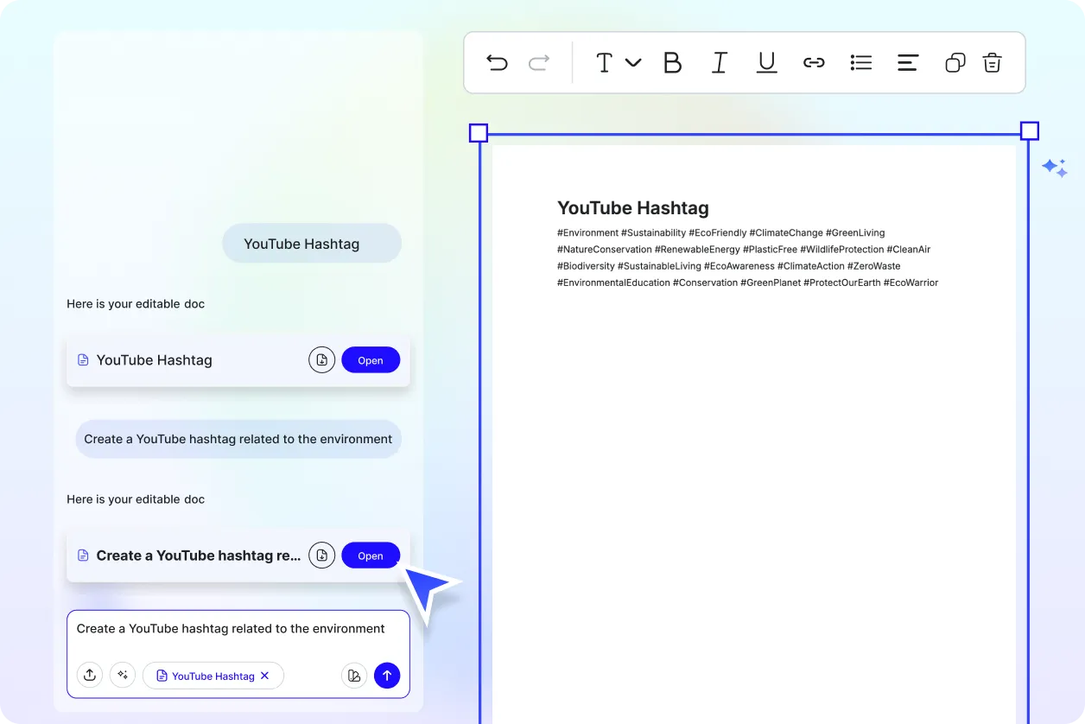Download the 'YouTube Hashtag' document
This screenshot has width=1085, height=724.
pos(321,360)
